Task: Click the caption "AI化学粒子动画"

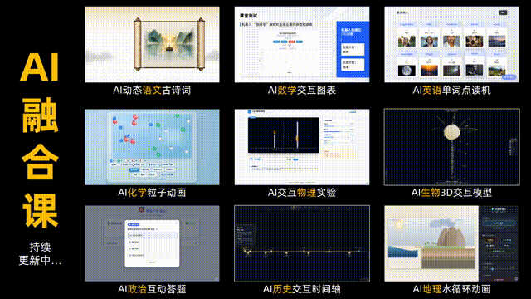Action: coord(152,193)
